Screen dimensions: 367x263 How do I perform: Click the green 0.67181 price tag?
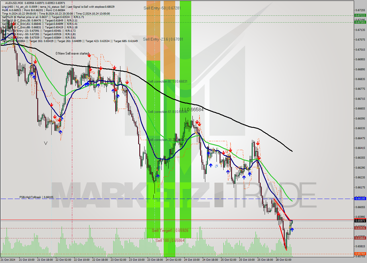coord(360,22)
